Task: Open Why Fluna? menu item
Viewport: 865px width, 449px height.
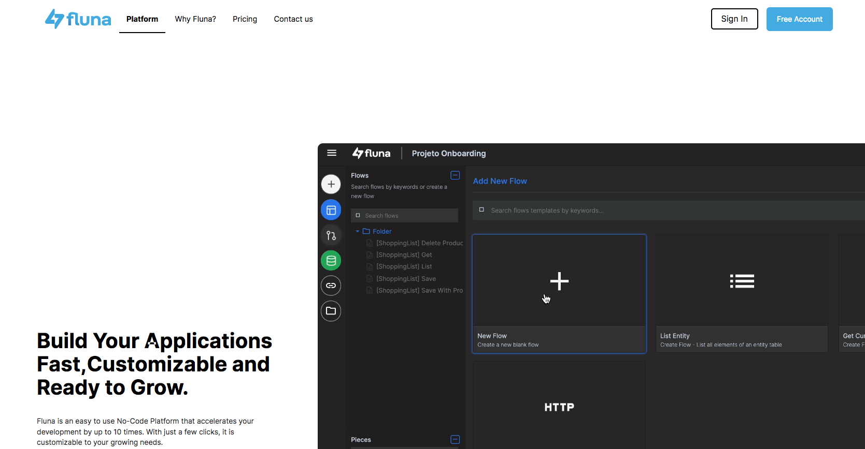Action: pyautogui.click(x=195, y=19)
